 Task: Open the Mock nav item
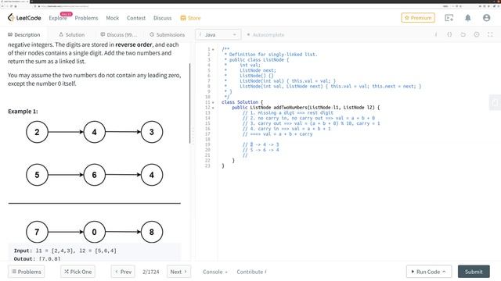(x=113, y=18)
